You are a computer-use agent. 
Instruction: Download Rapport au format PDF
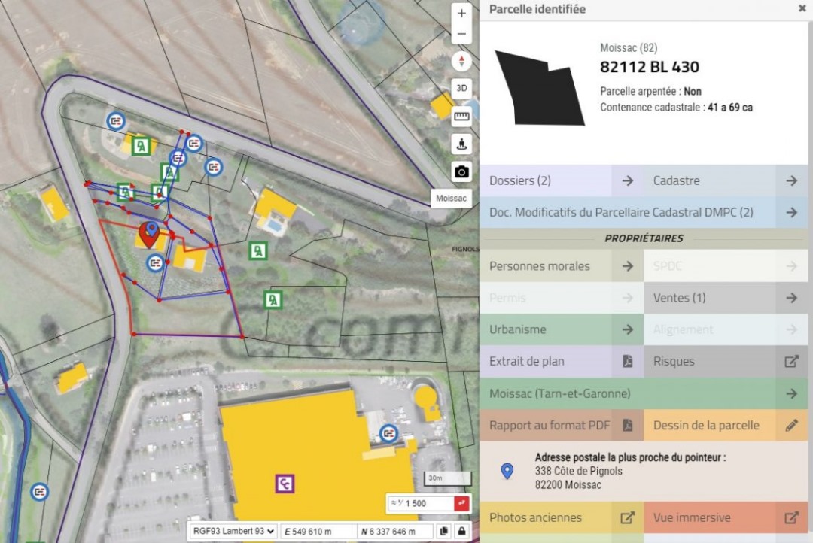tap(561, 425)
